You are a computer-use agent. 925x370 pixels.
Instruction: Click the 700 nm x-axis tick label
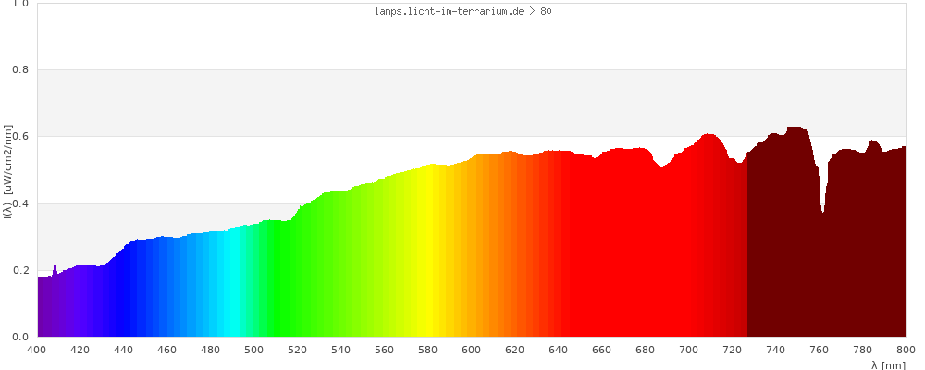pyautogui.click(x=689, y=350)
